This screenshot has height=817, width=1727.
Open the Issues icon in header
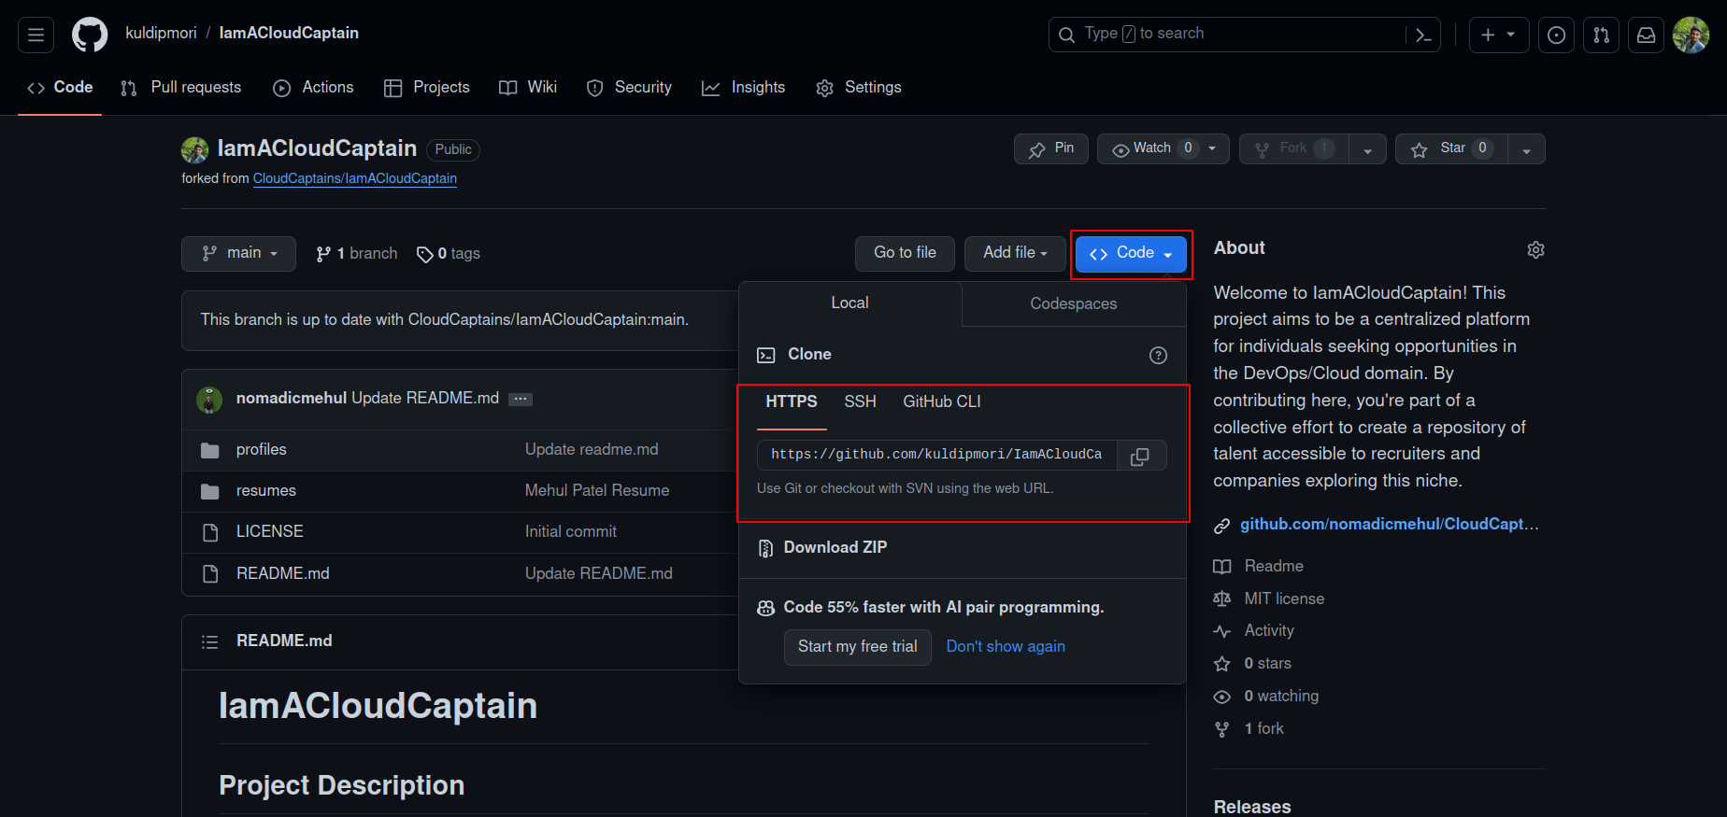point(1556,35)
